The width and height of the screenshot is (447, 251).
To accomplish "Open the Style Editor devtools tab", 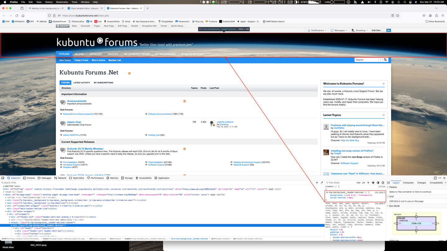I will click(x=77, y=178).
